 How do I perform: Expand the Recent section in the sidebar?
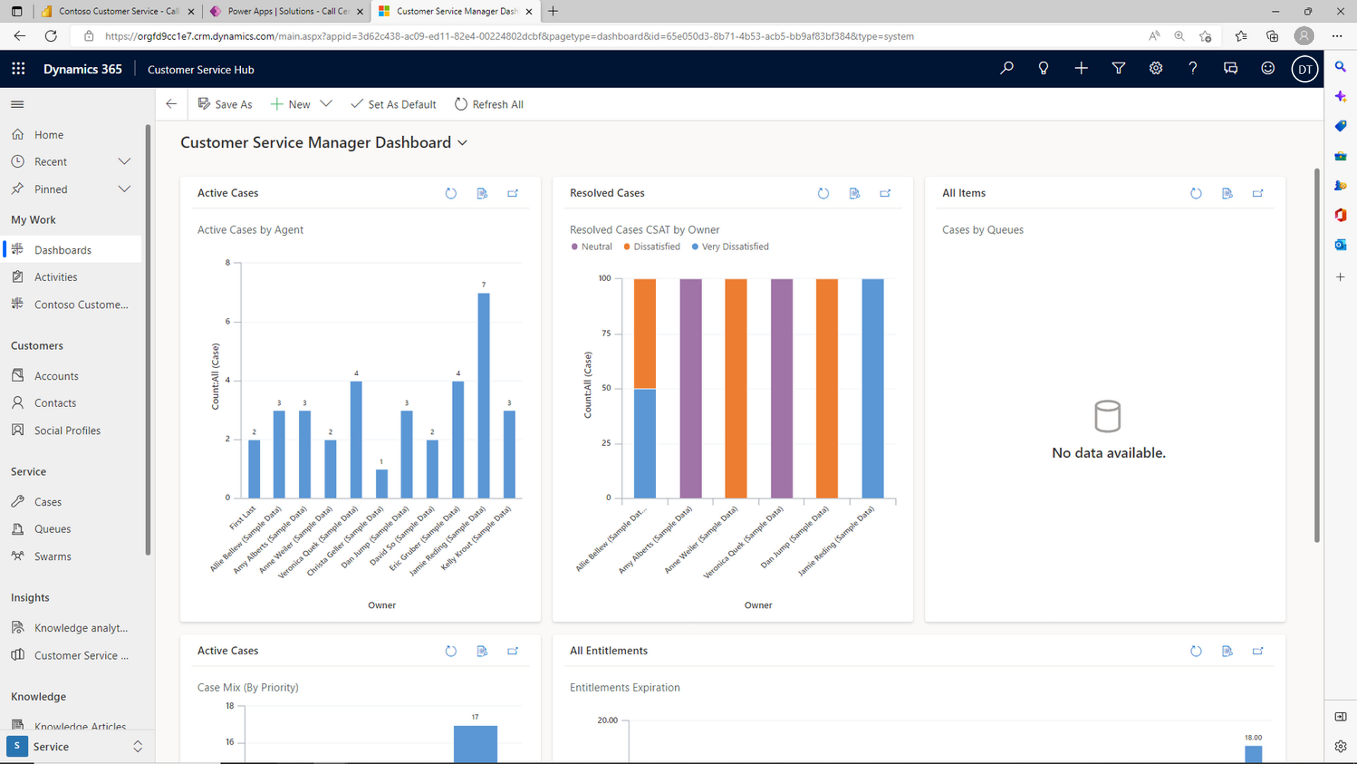click(124, 161)
